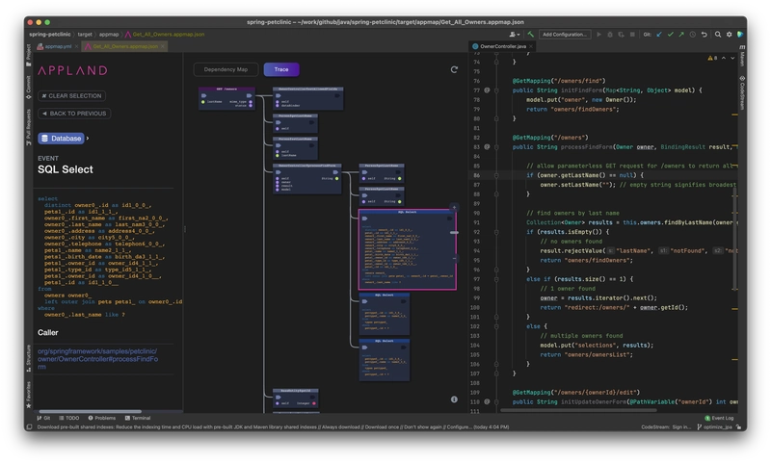Click the trace reload icon
The image size is (771, 463).
(x=454, y=69)
